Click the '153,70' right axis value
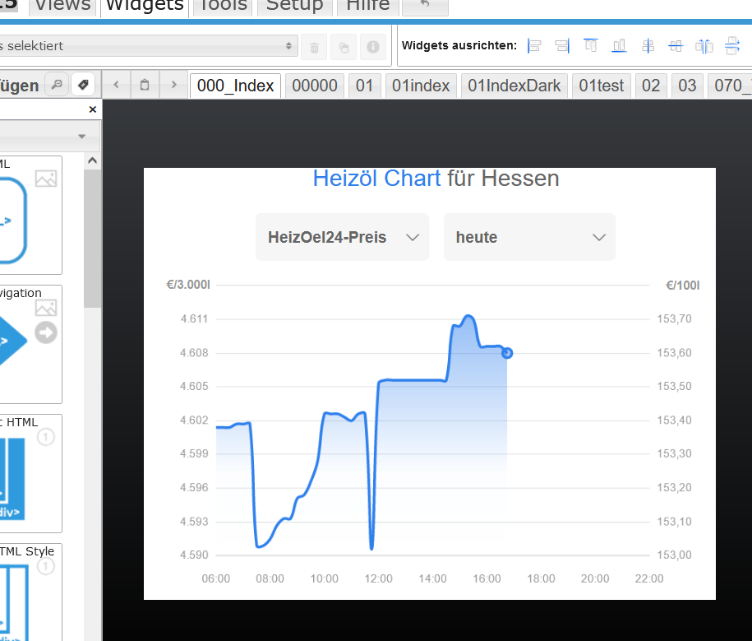 tap(674, 318)
